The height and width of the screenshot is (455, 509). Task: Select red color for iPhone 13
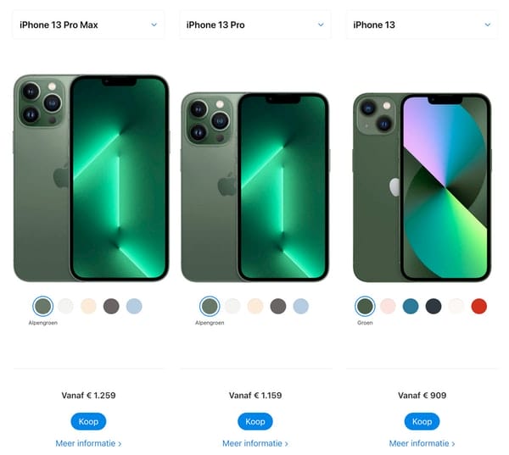pyautogui.click(x=479, y=306)
